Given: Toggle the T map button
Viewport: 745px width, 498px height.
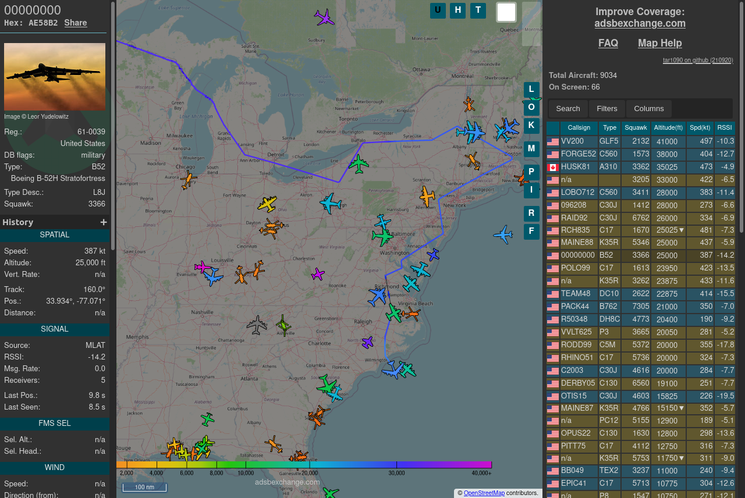Looking at the screenshot, I should click(x=478, y=10).
